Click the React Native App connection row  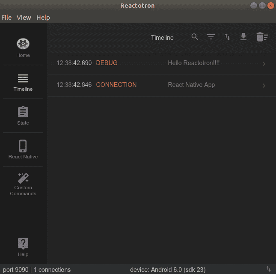click(191, 85)
